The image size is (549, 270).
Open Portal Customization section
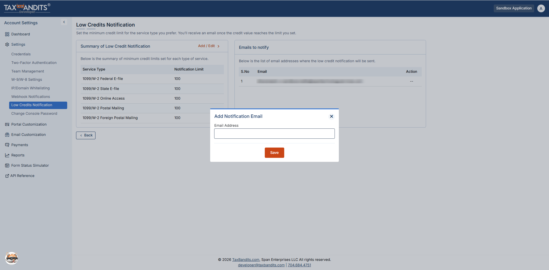[x=29, y=124]
